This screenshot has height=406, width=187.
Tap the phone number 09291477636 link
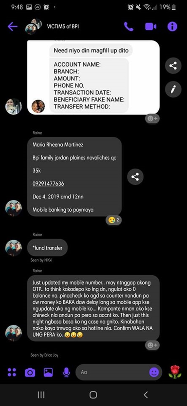pos(48,184)
